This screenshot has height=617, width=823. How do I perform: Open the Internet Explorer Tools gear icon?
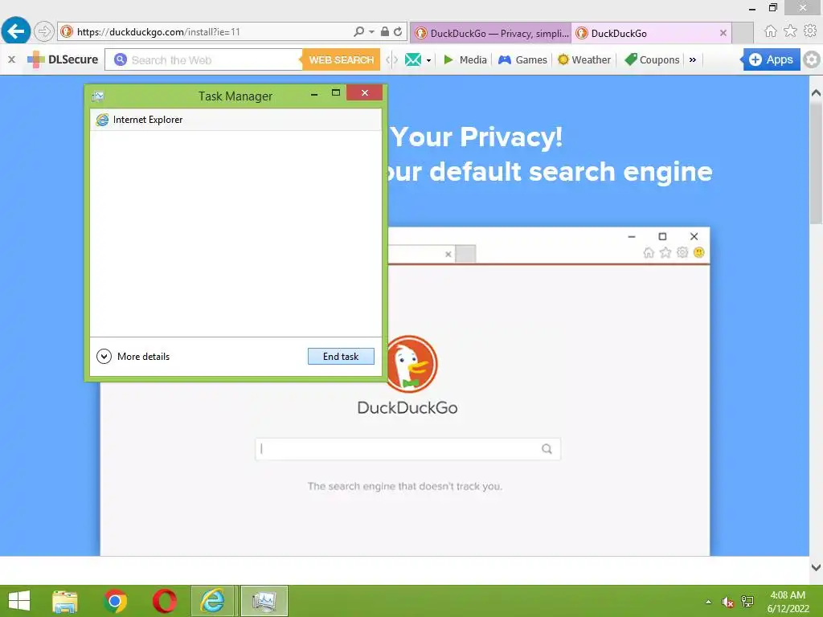(x=810, y=31)
